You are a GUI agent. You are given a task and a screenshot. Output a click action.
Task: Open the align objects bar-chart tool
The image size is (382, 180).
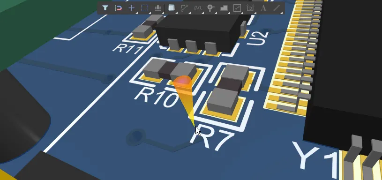coord(158,8)
